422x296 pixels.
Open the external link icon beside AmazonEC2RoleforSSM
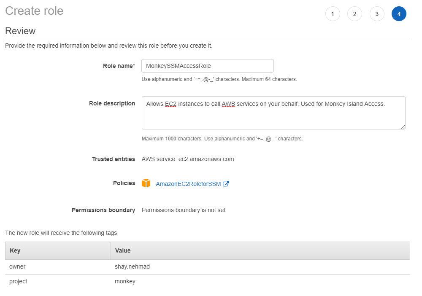226,184
